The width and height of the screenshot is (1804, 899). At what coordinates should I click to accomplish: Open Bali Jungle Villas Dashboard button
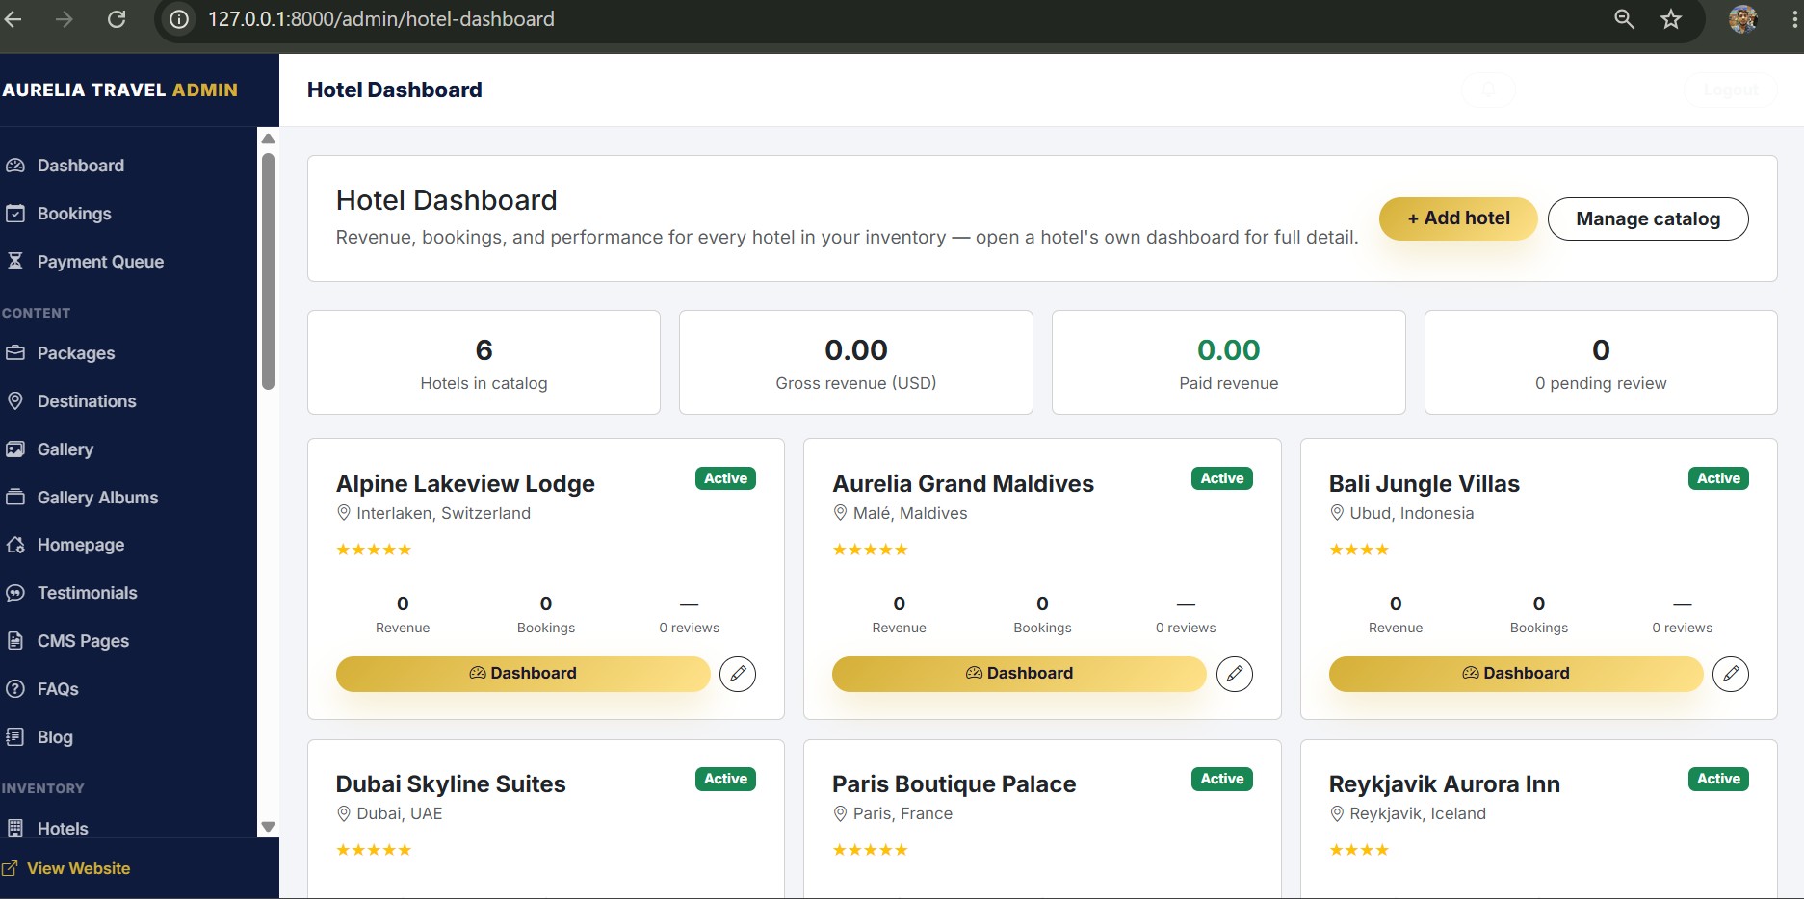[x=1516, y=674]
